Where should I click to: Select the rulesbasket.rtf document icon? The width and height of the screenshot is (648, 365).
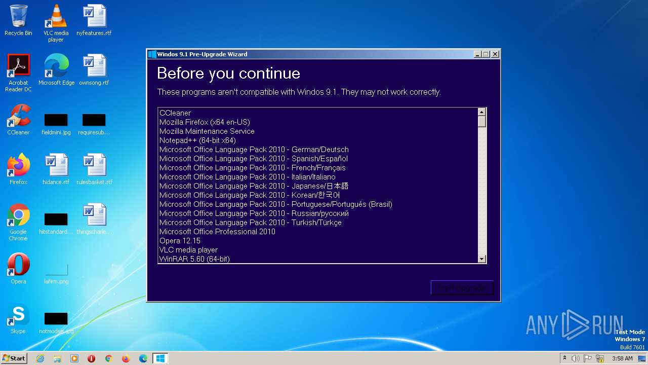pos(94,169)
